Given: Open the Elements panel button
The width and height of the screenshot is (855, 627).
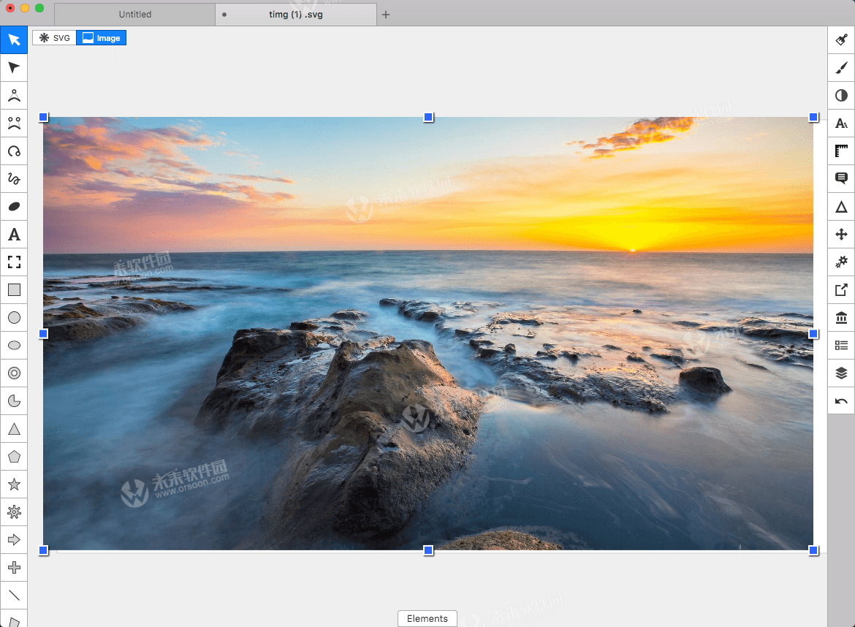Looking at the screenshot, I should click(427, 618).
